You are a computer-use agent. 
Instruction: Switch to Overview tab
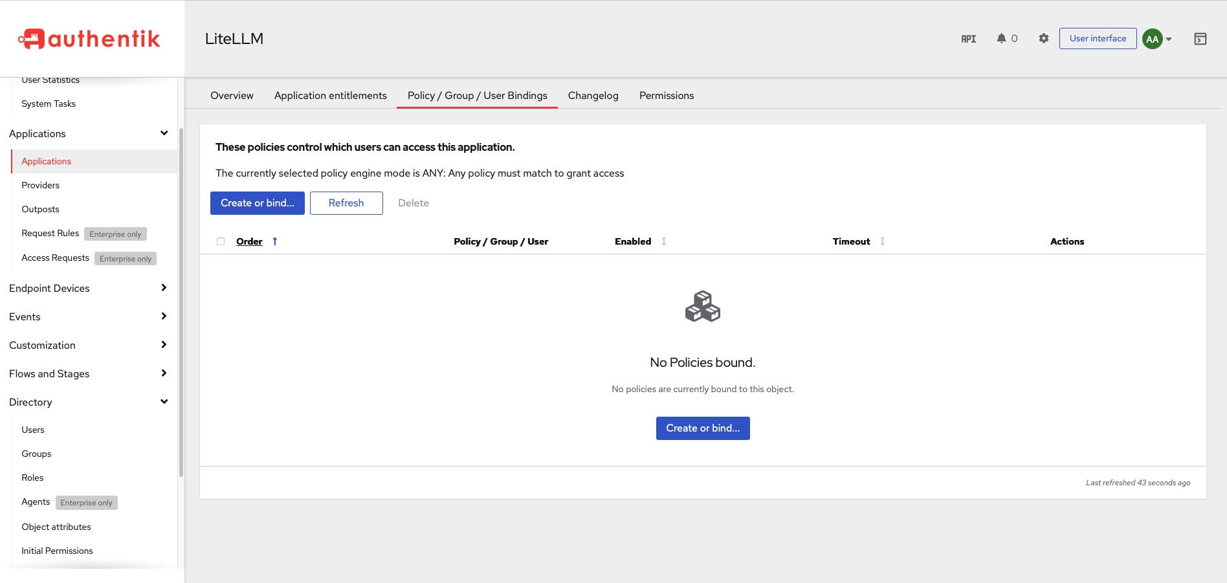click(232, 95)
